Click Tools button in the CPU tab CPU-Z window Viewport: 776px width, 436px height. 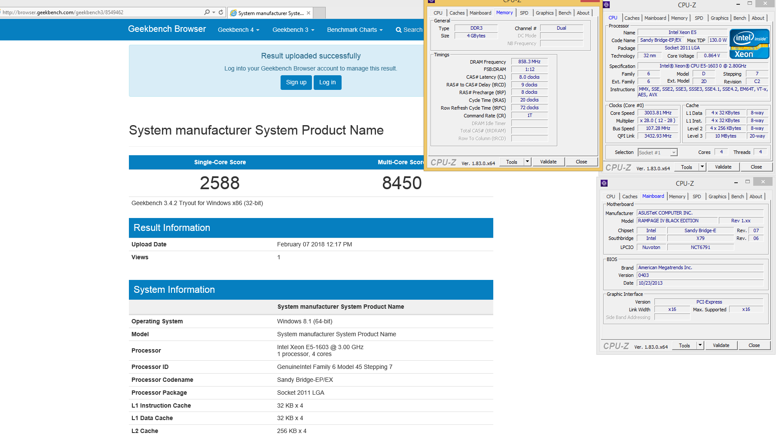pos(687,167)
